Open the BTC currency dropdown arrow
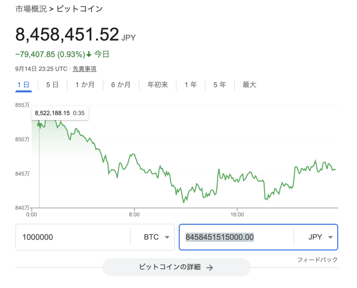The height and width of the screenshot is (288, 357). click(x=167, y=237)
